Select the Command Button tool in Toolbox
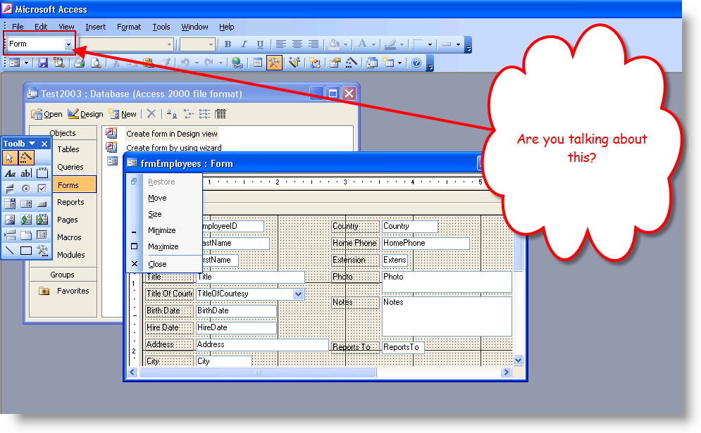Screen dimensions: 701x433 coord(42,204)
